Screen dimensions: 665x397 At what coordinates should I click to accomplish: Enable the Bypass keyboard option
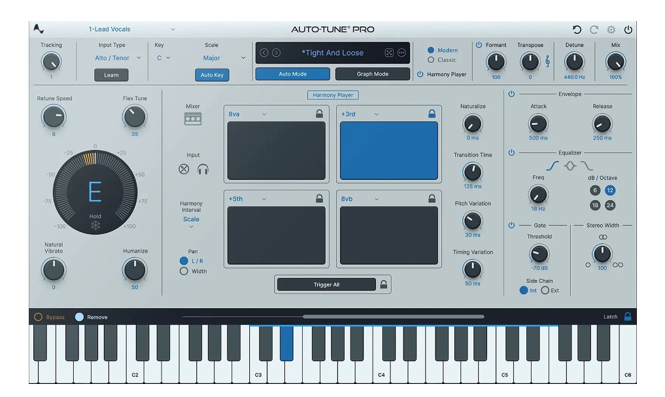[x=38, y=317]
